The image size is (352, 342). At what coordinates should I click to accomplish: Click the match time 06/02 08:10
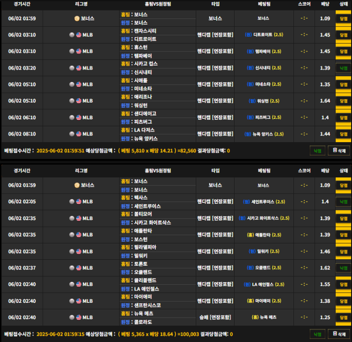pyautogui.click(x=22, y=134)
